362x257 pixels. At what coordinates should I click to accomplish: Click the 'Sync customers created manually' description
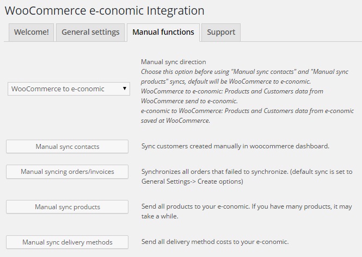point(235,146)
